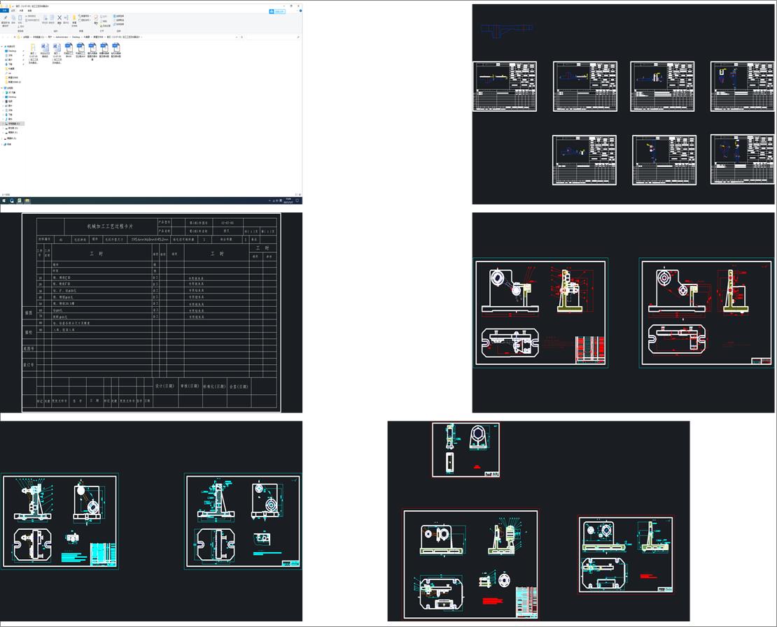Image resolution: width=777 pixels, height=627 pixels.
Task: Select the Network item in the navigation pane
Action: coord(8,145)
